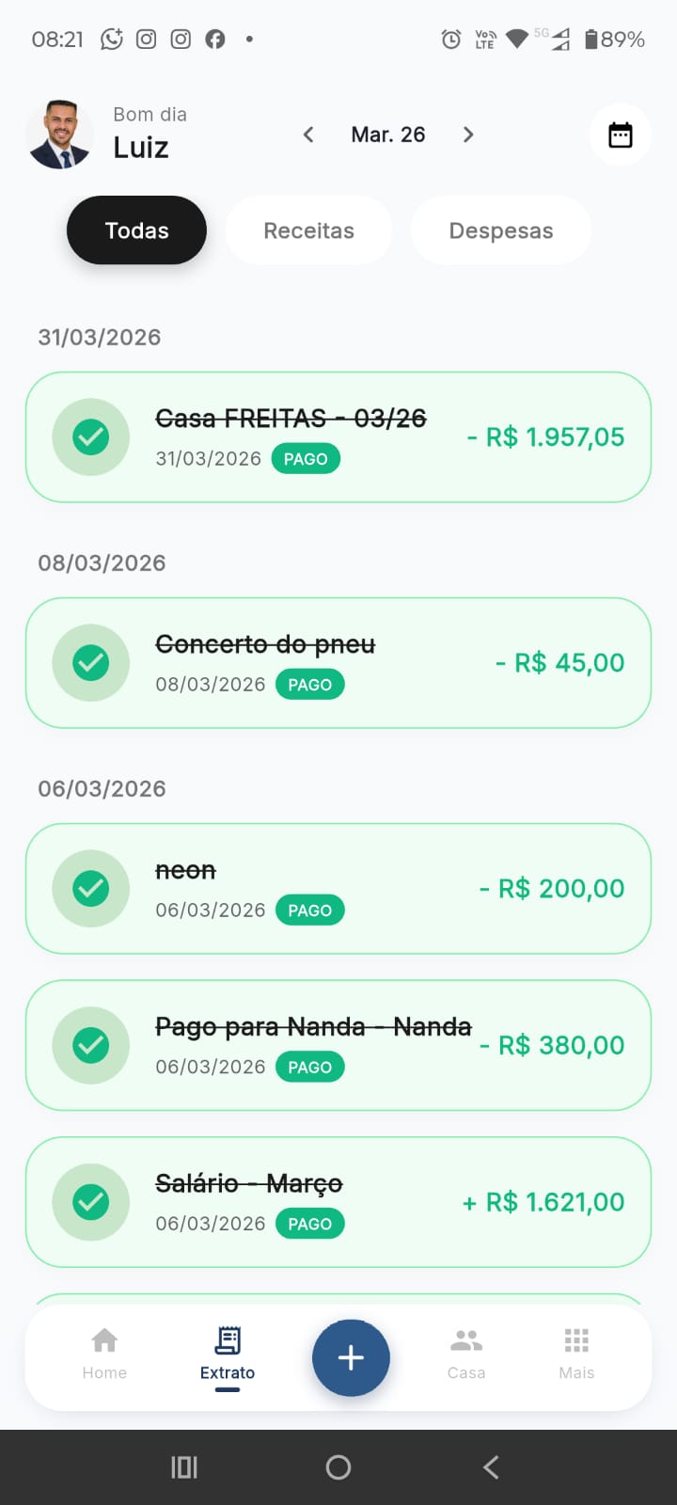This screenshot has width=677, height=1505.
Task: Open the Mais grid menu icon
Action: [576, 1340]
